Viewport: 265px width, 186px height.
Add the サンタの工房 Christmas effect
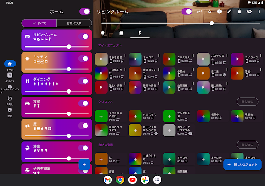pos(169,116)
